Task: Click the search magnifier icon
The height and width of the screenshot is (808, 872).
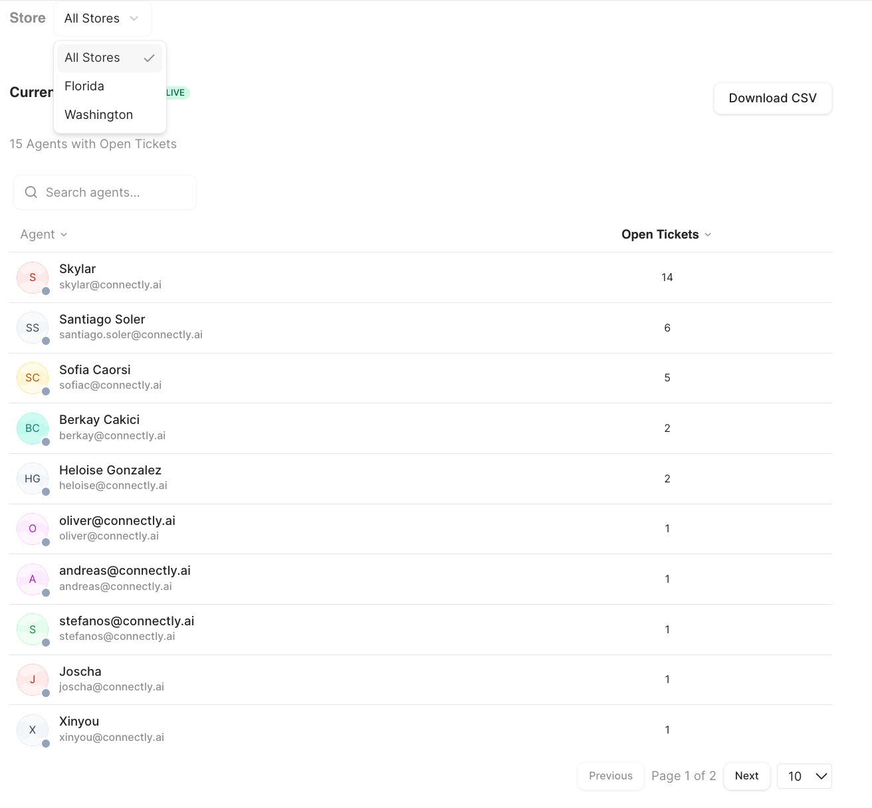Action: click(x=31, y=193)
